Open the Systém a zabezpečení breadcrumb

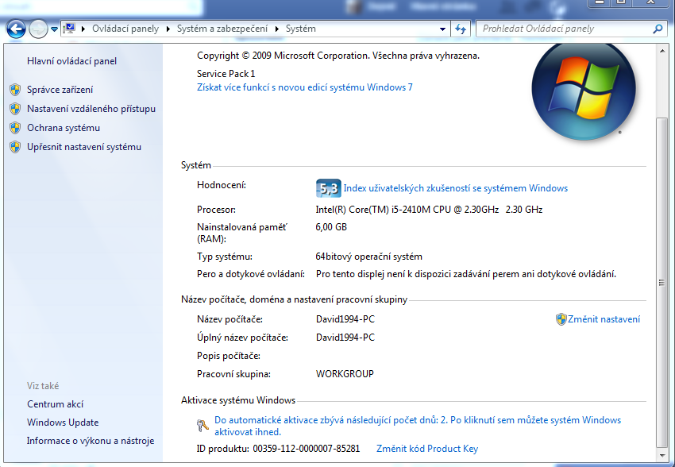pos(222,29)
